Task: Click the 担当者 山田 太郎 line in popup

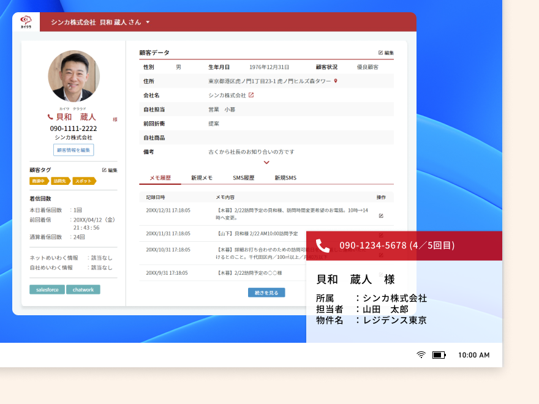Action: pos(362,309)
